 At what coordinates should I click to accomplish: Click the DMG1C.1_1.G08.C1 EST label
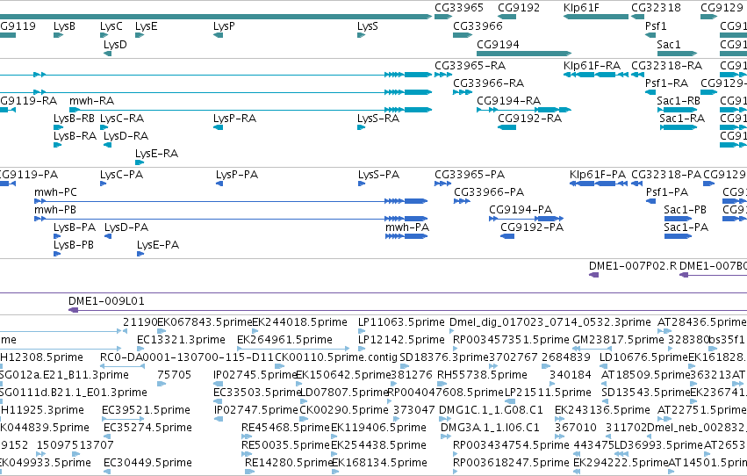click(x=491, y=410)
